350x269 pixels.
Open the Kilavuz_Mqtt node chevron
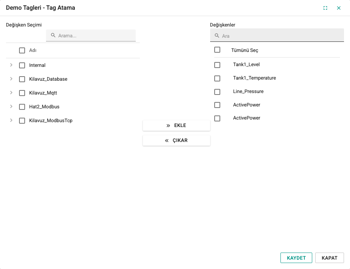(11, 93)
